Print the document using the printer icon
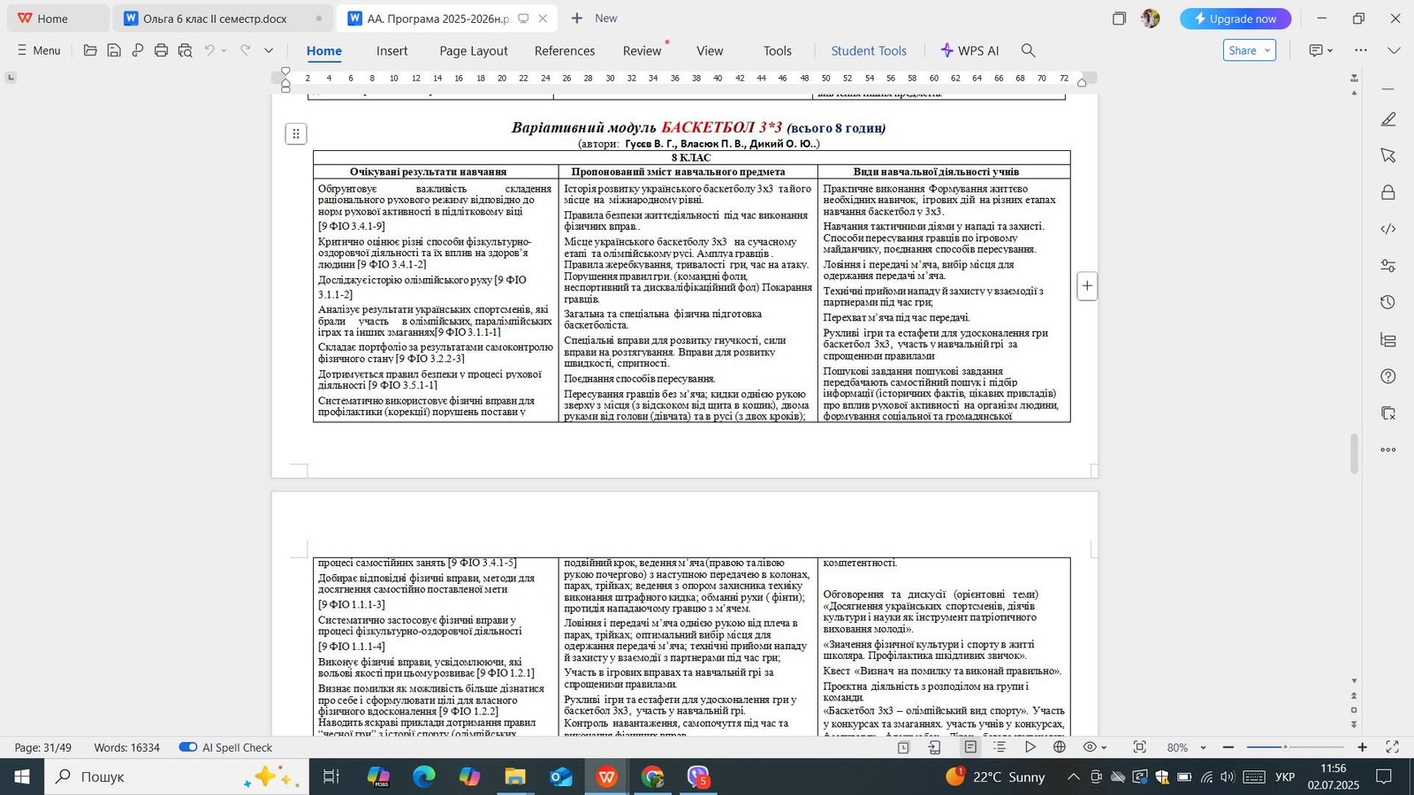1414x795 pixels. (x=161, y=50)
